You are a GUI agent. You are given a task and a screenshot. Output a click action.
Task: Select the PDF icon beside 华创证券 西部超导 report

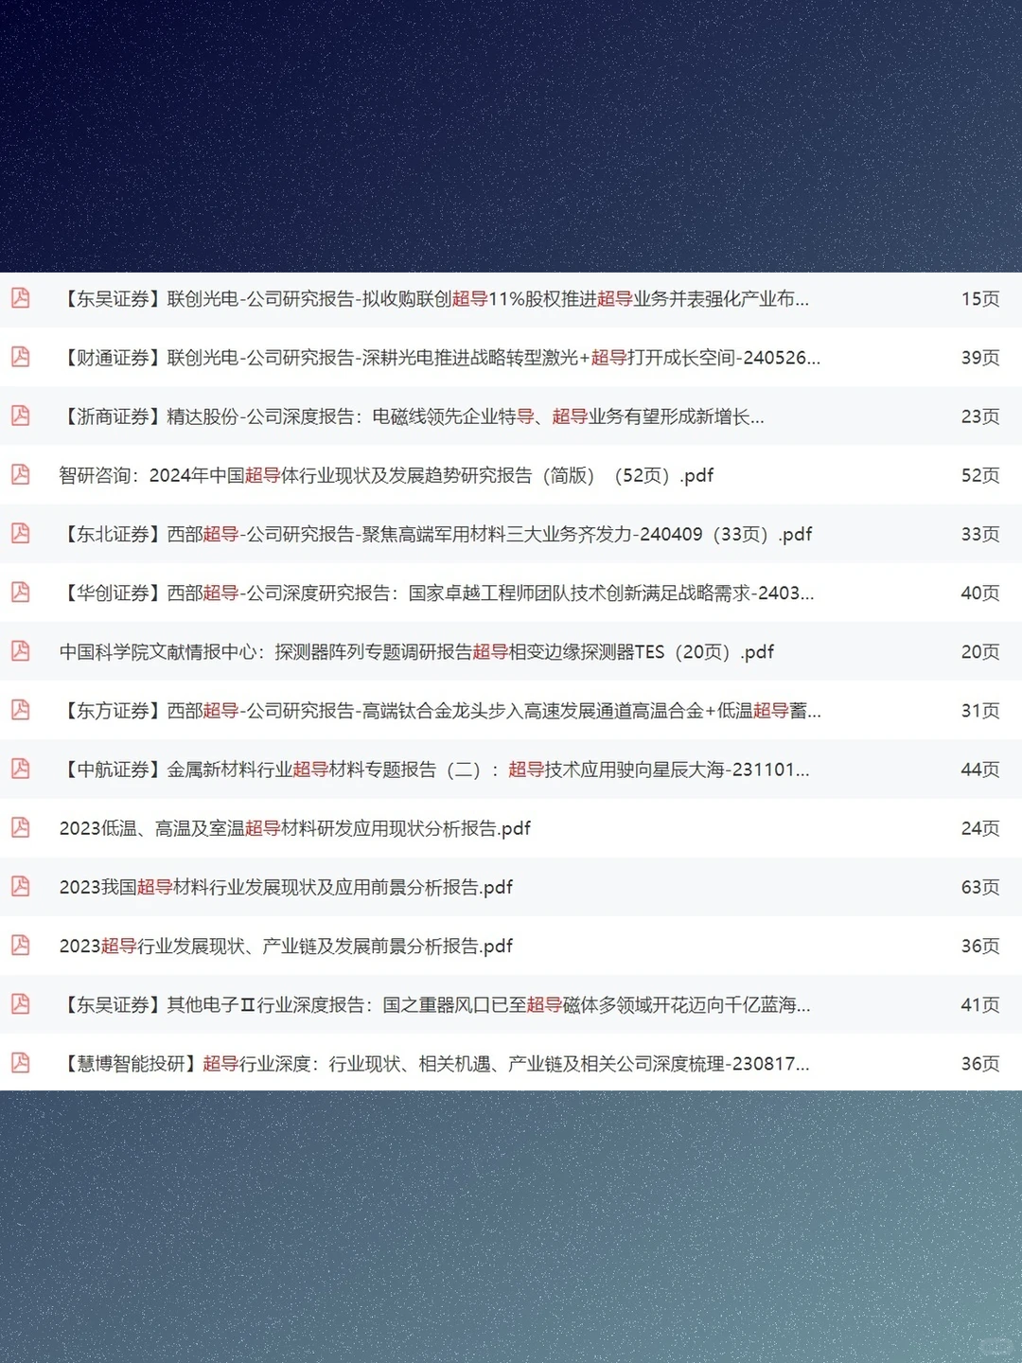point(21,593)
